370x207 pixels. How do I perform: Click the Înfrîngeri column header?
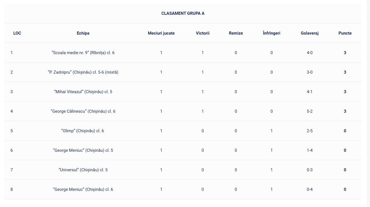click(271, 33)
